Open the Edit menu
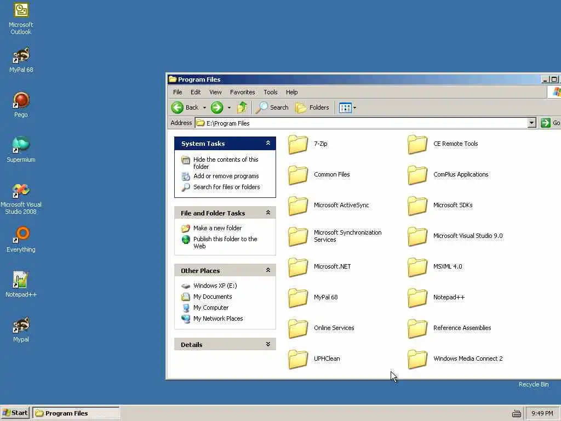 (196, 92)
